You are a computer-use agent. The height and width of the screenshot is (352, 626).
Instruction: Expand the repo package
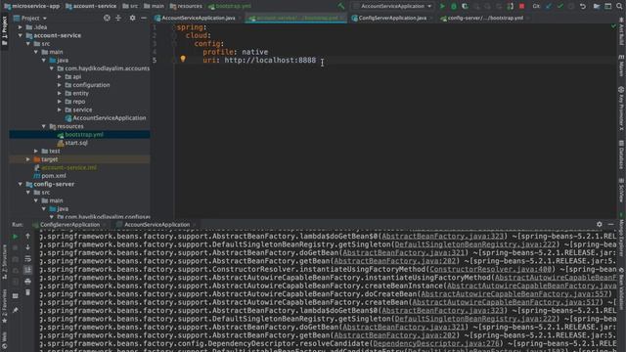[x=60, y=102]
